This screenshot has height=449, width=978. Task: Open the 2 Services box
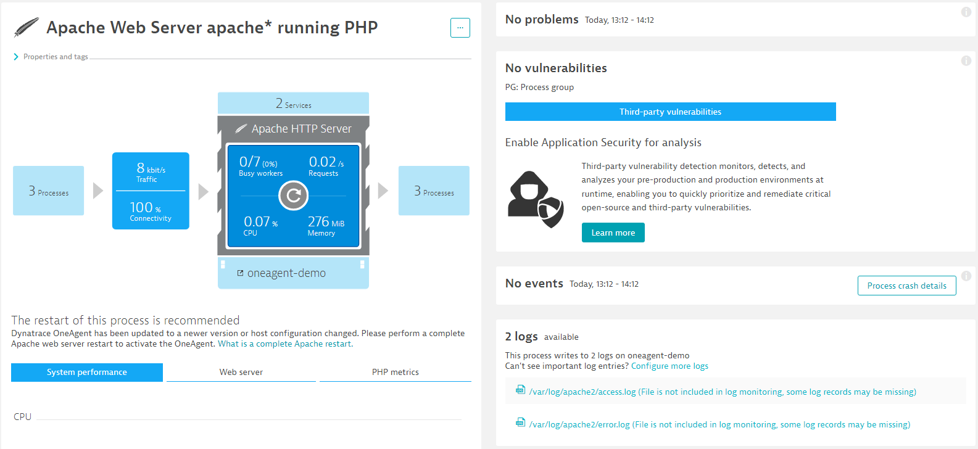click(293, 104)
